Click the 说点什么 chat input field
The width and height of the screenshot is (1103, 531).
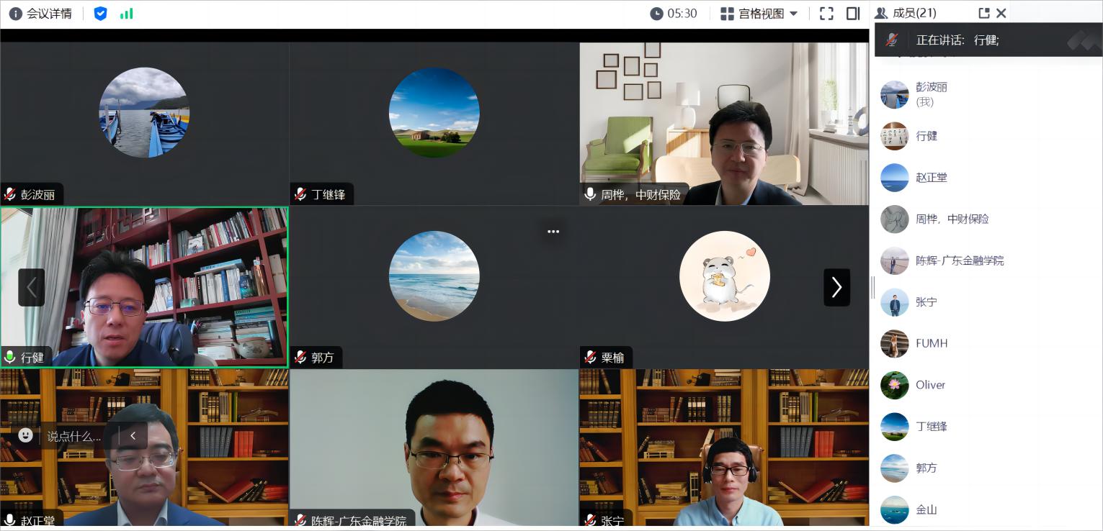pyautogui.click(x=73, y=436)
